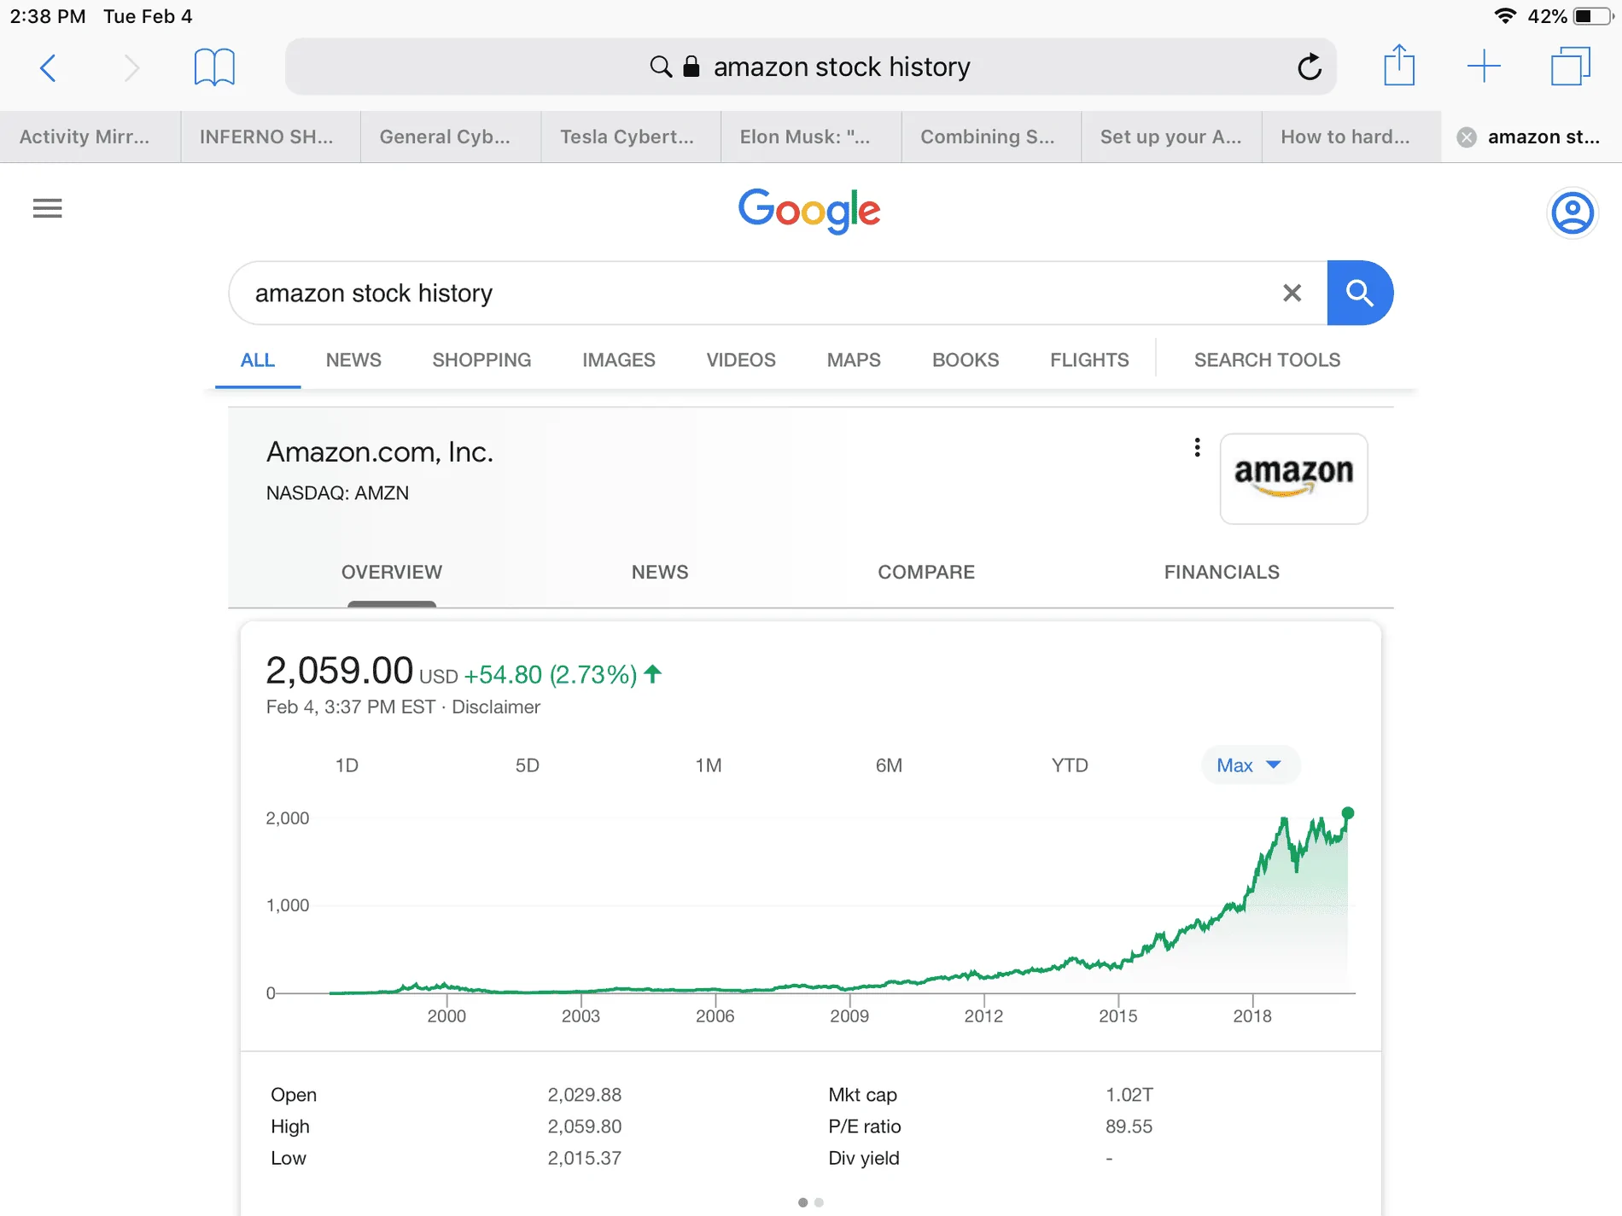Select the 6M time range
This screenshot has height=1216, width=1622.
click(x=889, y=765)
